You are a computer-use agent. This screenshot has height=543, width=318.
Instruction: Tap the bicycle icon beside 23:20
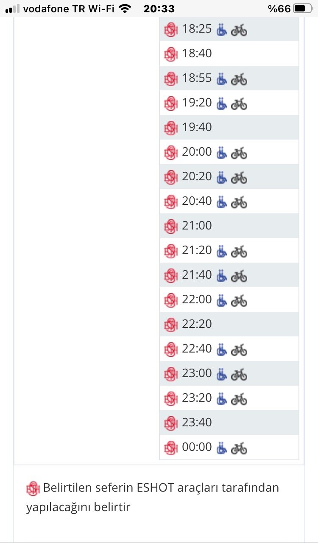pyautogui.click(x=239, y=399)
